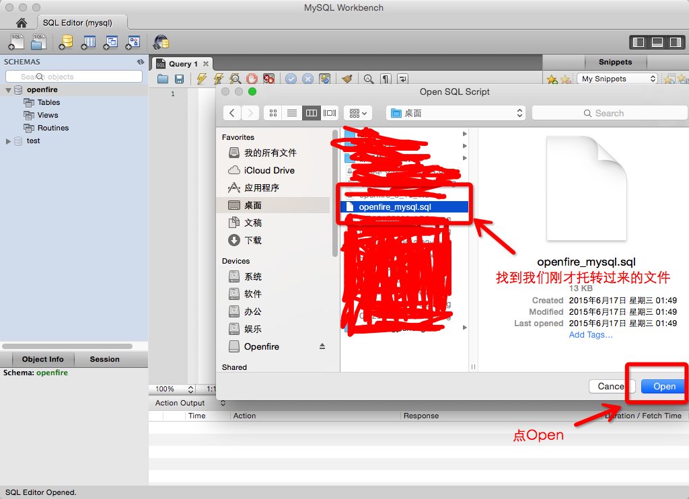Select Routines under openfire
Viewport: 689px width, 499px height.
click(x=52, y=128)
